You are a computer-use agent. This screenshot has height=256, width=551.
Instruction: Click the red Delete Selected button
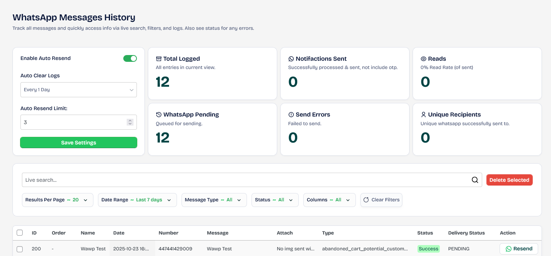click(509, 180)
